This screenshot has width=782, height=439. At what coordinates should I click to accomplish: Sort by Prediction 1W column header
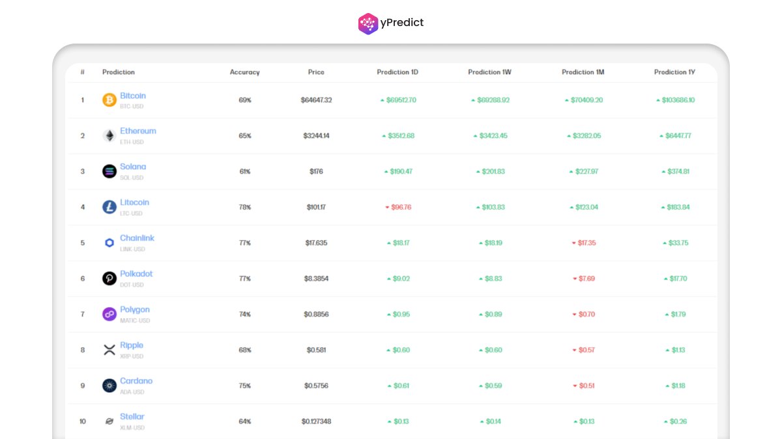(489, 72)
